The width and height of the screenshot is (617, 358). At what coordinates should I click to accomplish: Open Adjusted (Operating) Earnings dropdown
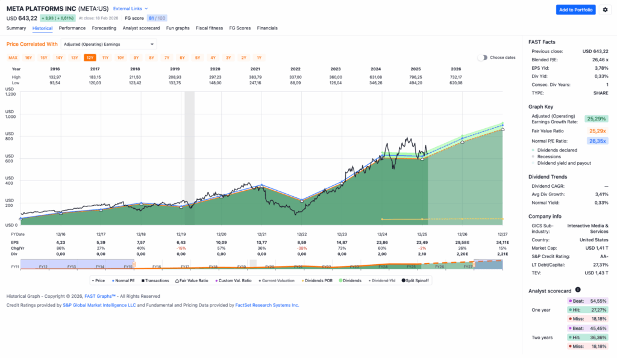[x=108, y=44]
